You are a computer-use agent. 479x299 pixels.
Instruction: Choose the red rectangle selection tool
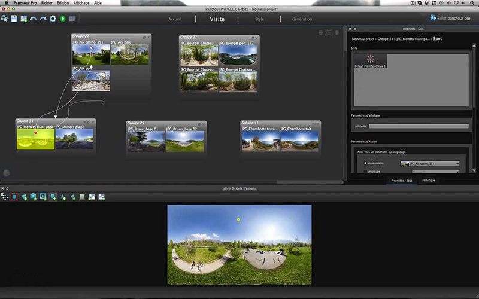pos(14,197)
